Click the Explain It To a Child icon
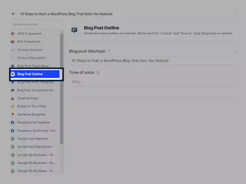This screenshot has height=184, width=246. pyautogui.click(x=13, y=106)
